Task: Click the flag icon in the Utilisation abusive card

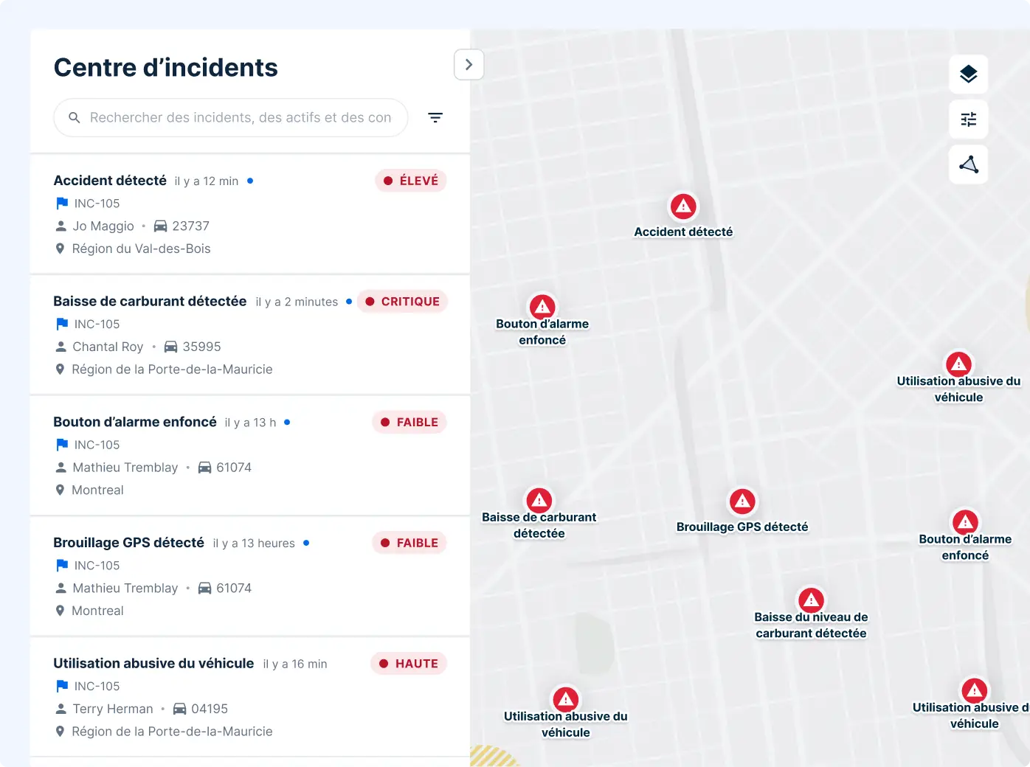Action: [62, 686]
